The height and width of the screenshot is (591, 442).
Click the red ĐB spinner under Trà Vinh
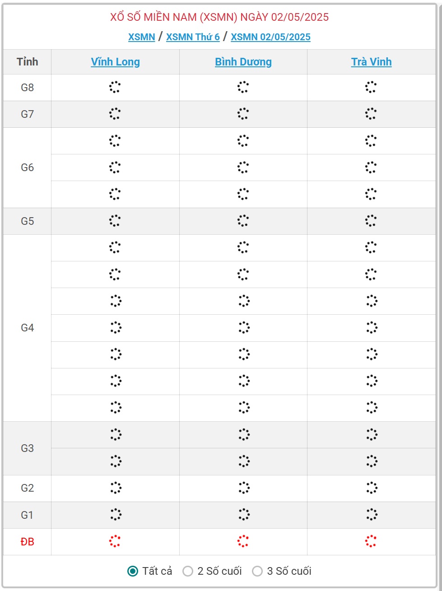(x=371, y=541)
